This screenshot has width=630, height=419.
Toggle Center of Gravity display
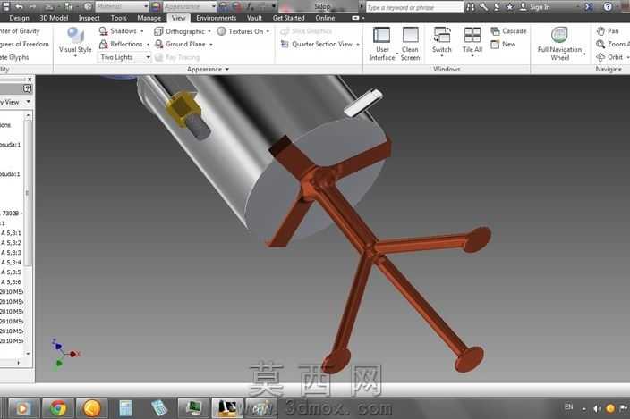(20, 31)
